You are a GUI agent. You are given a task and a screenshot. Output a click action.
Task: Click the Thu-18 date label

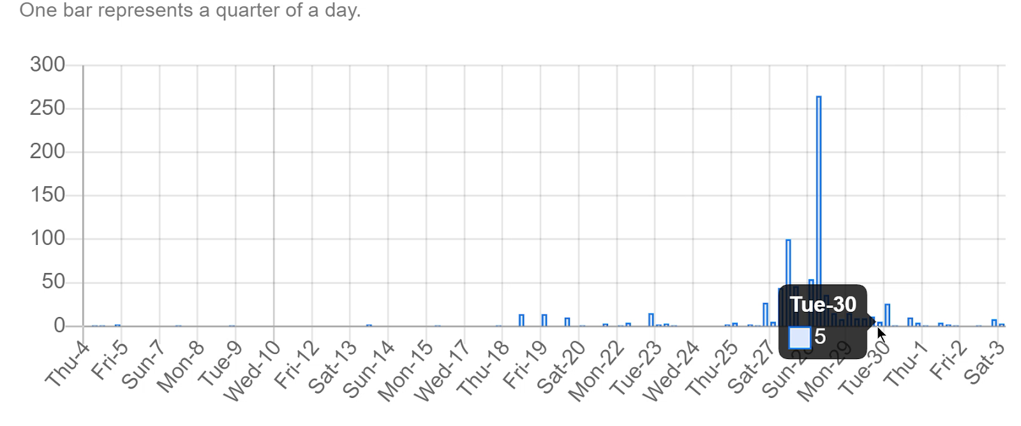point(483,369)
